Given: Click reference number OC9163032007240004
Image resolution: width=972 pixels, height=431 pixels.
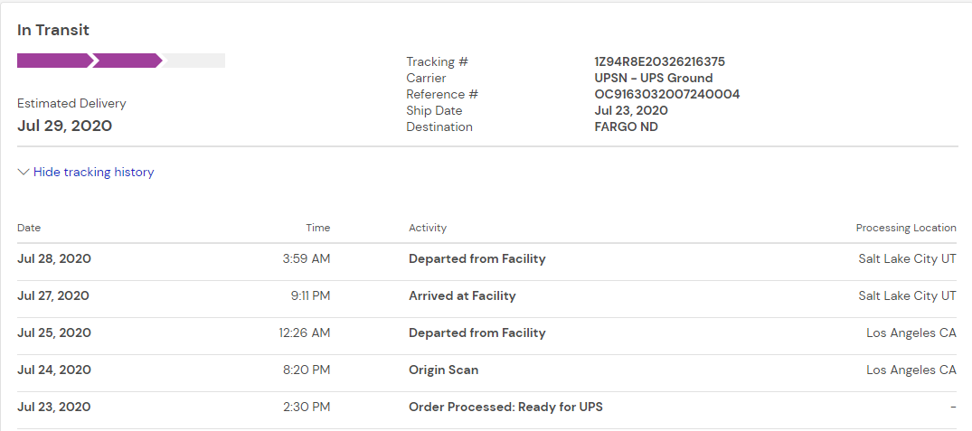Looking at the screenshot, I should pos(666,94).
